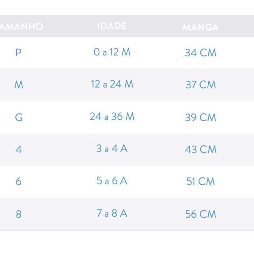The height and width of the screenshot is (254, 254).
Task: Click the "24 a 36 M" age cell
Action: (112, 116)
